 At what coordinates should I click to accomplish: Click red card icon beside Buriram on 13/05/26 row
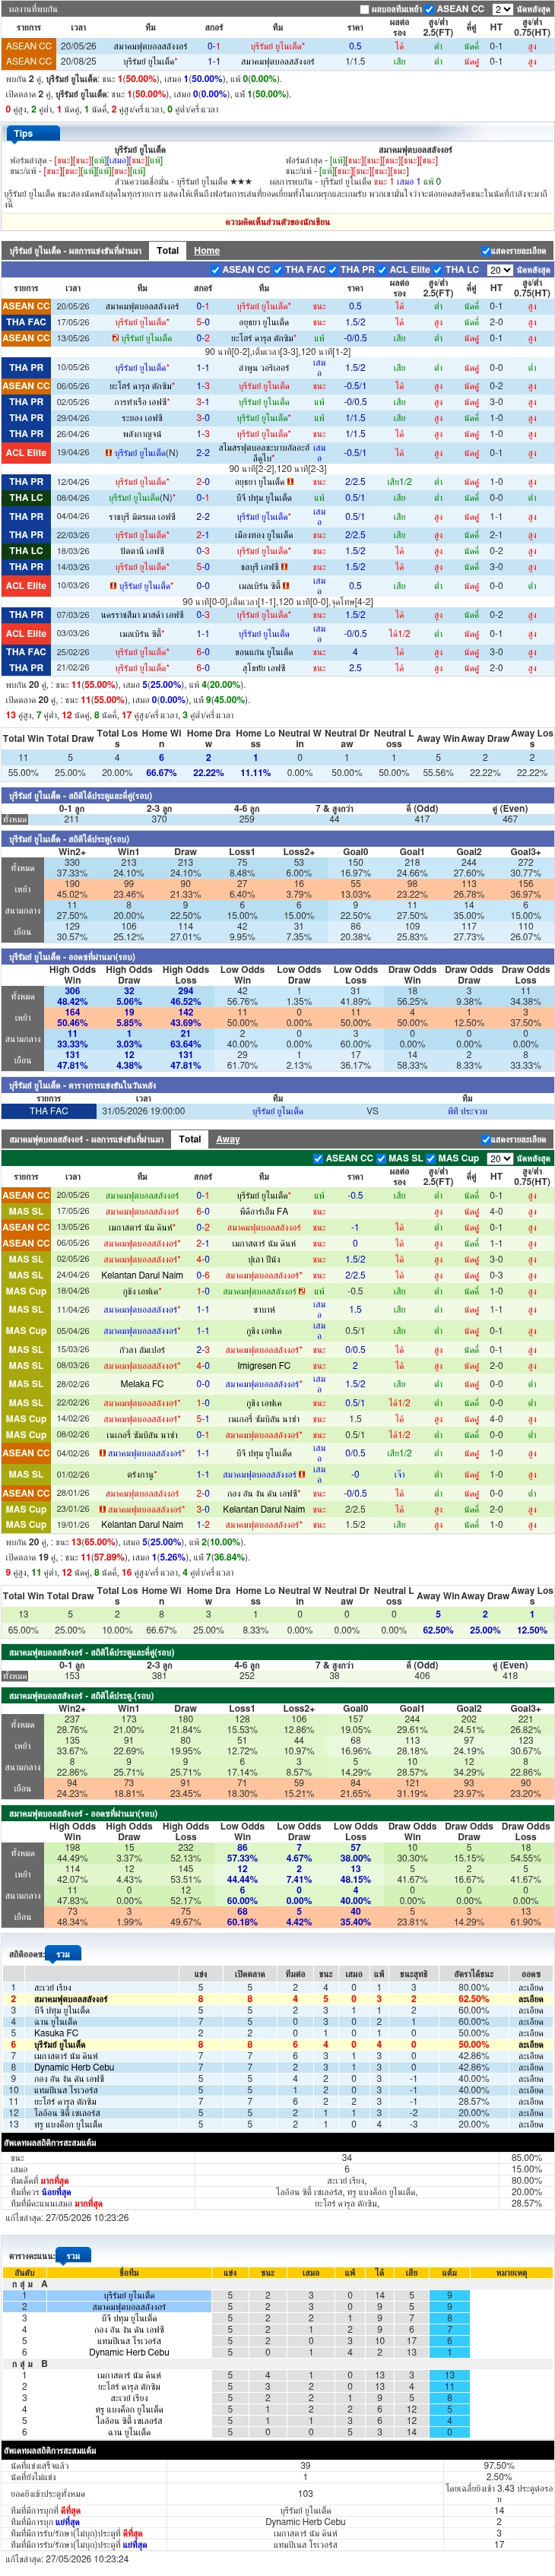pos(115,338)
